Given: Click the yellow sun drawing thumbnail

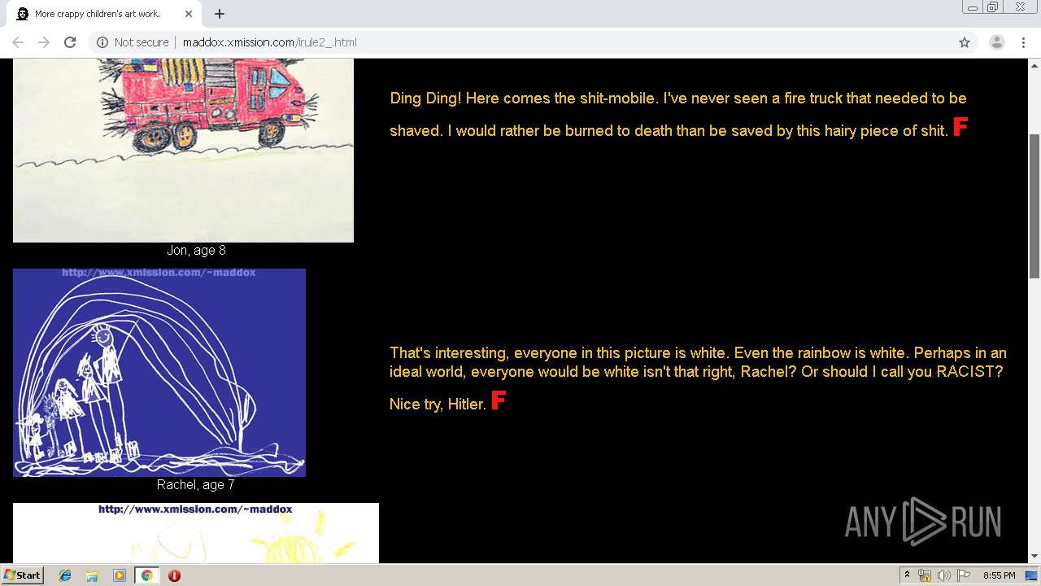Looking at the screenshot, I should (x=196, y=533).
